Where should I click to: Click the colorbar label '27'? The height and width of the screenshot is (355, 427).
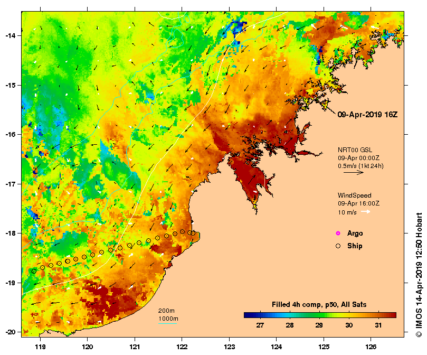260,325
